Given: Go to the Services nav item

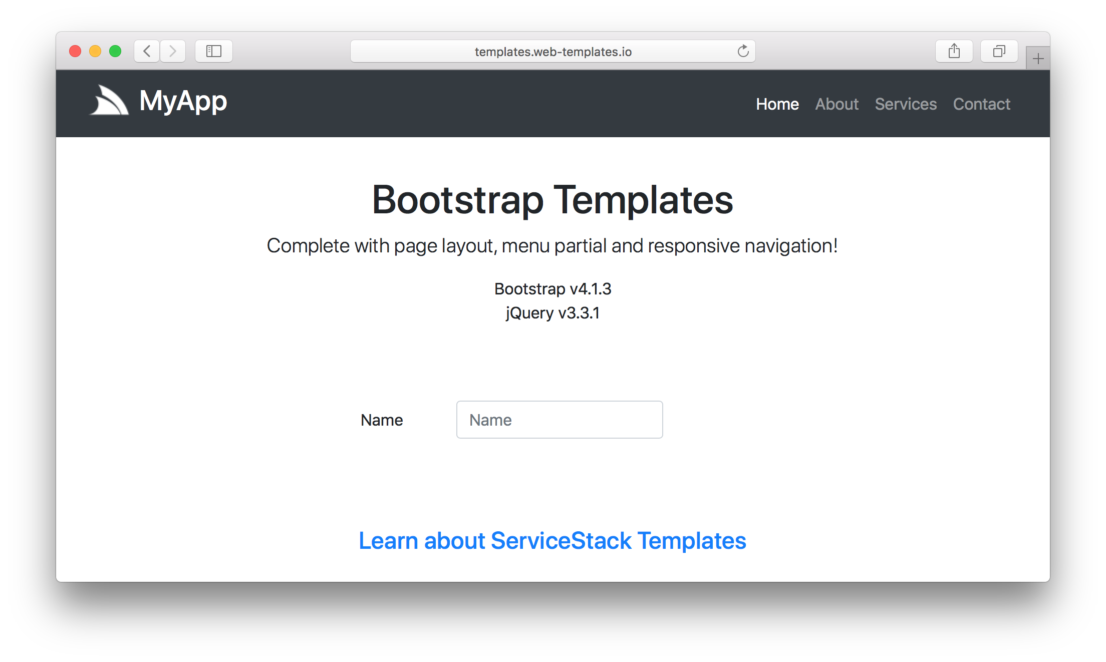Looking at the screenshot, I should point(905,104).
